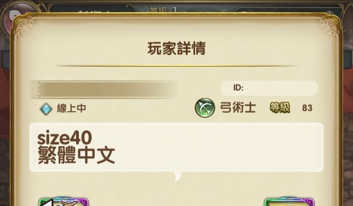Click the 玩家詳情 dialog title
This screenshot has width=353, height=206.
[x=176, y=49]
